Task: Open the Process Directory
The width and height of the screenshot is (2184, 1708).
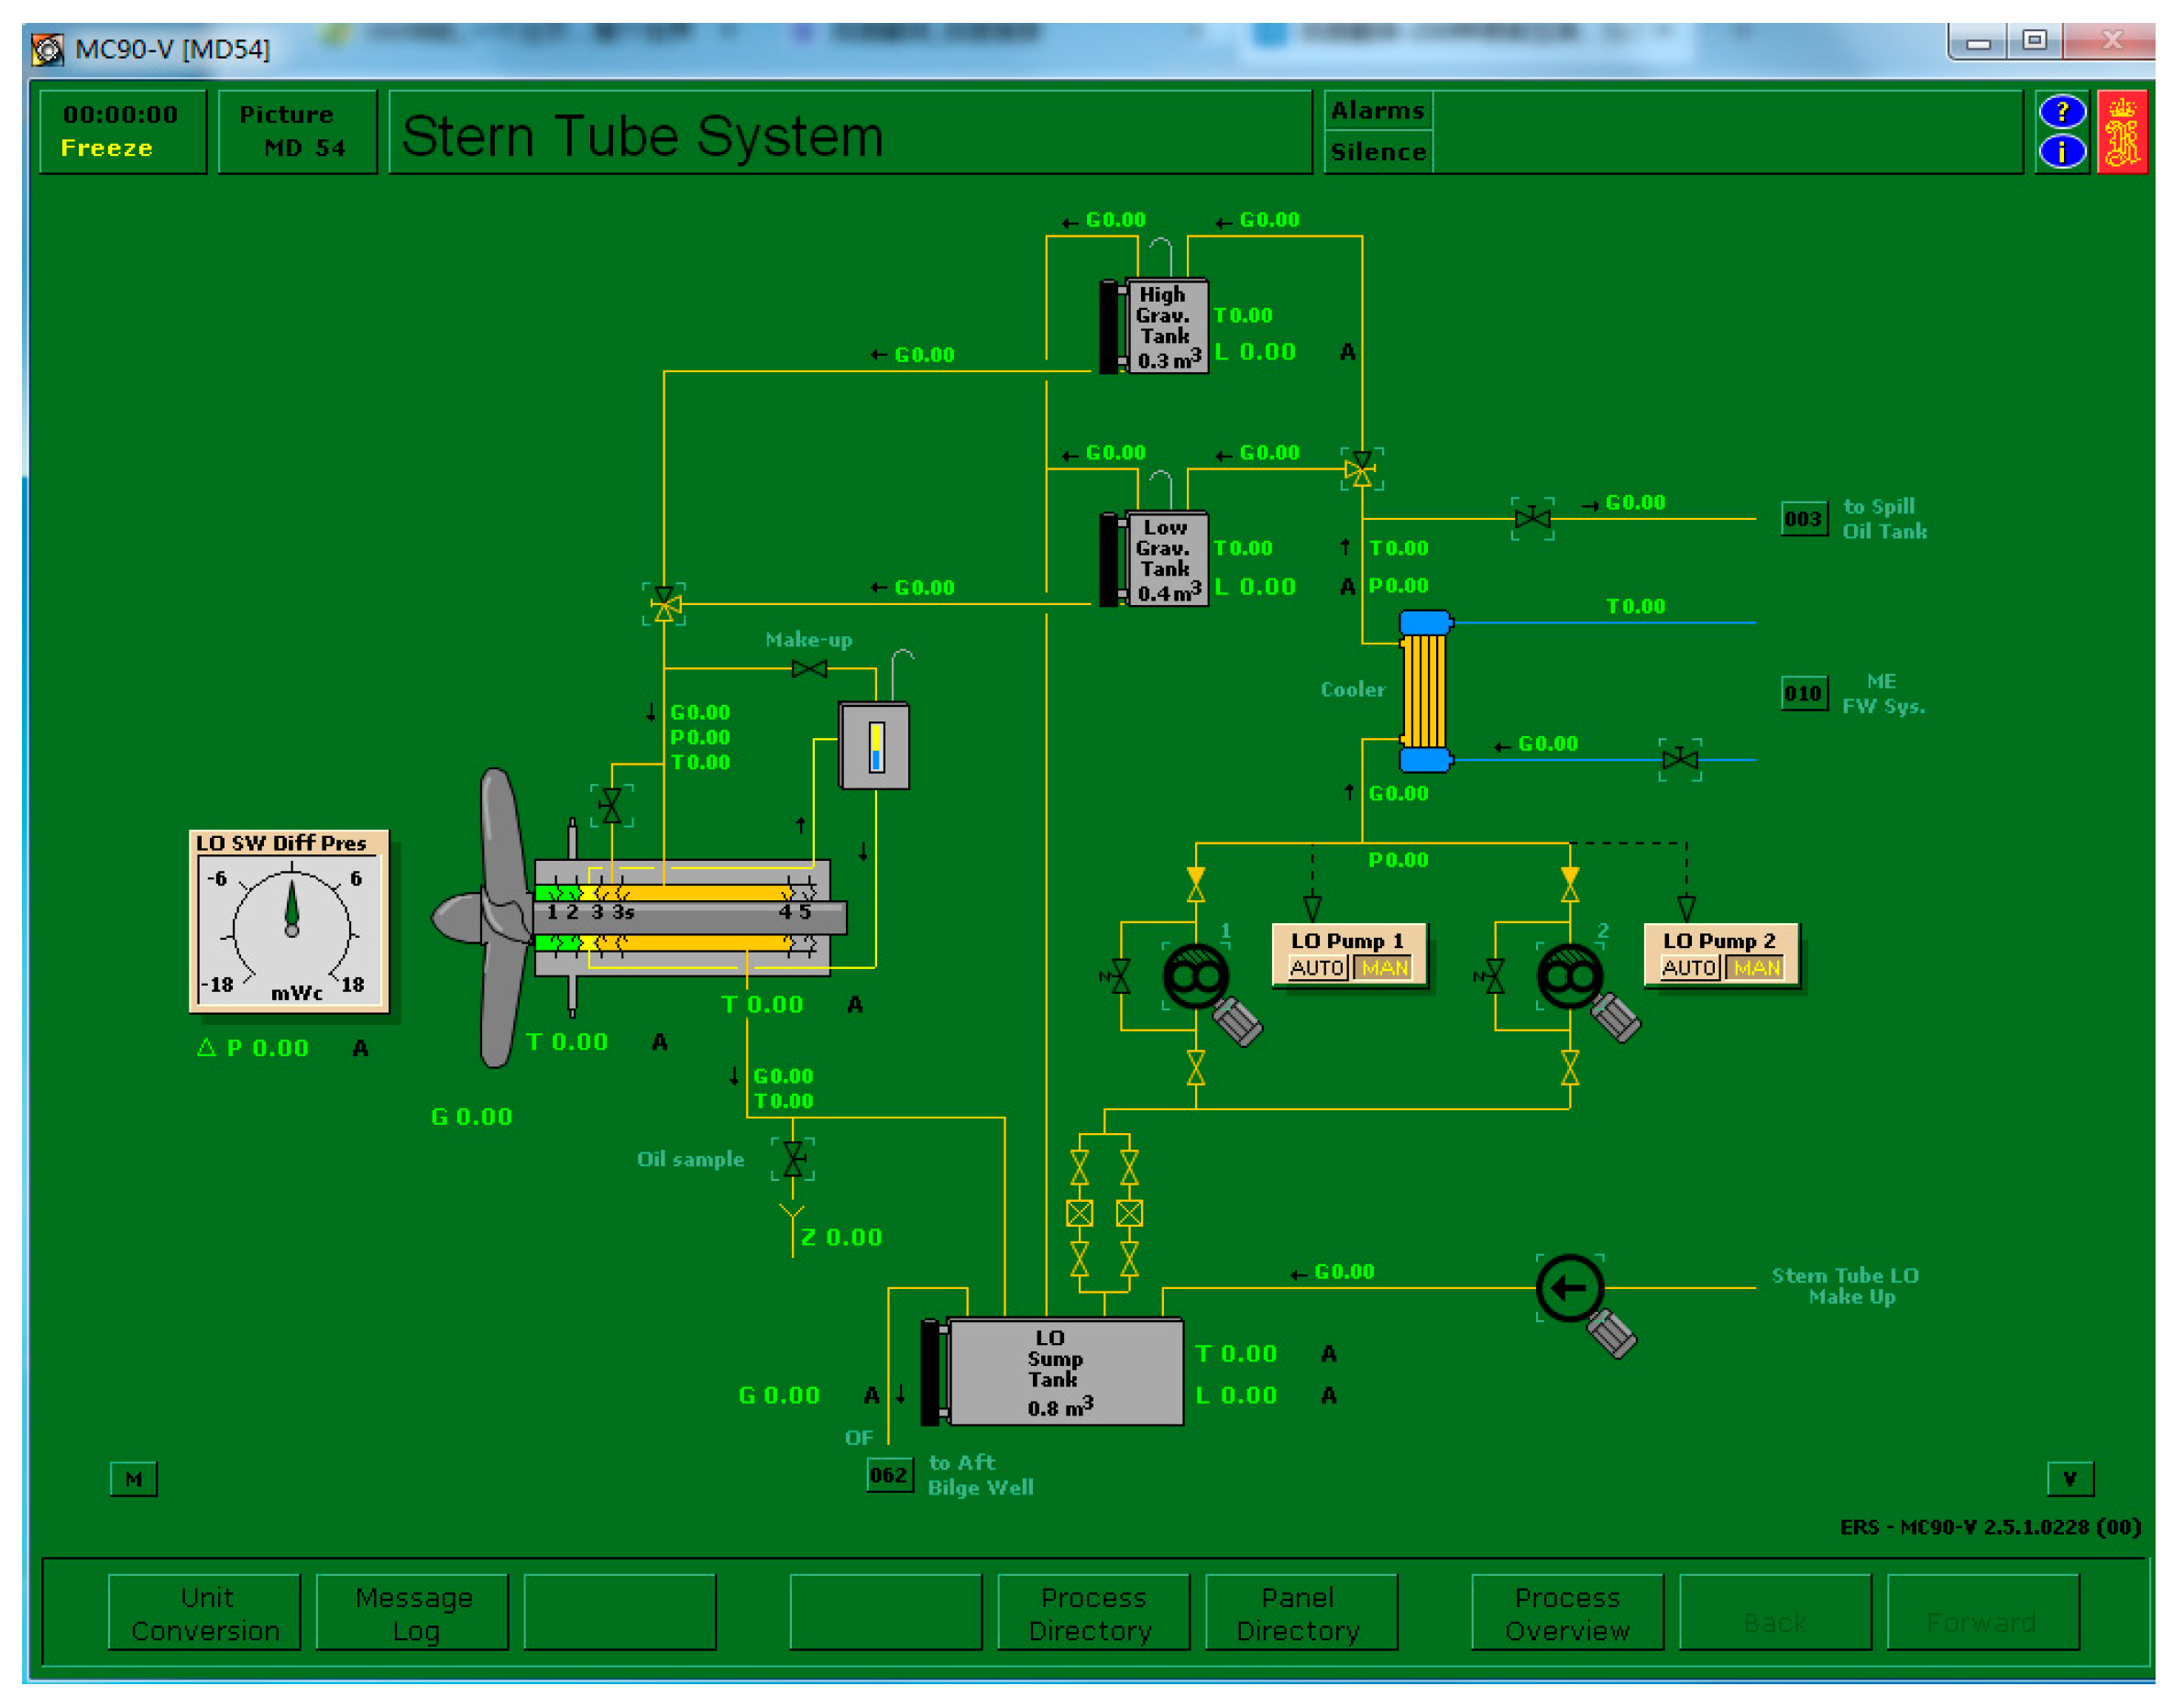Action: coord(1092,1612)
